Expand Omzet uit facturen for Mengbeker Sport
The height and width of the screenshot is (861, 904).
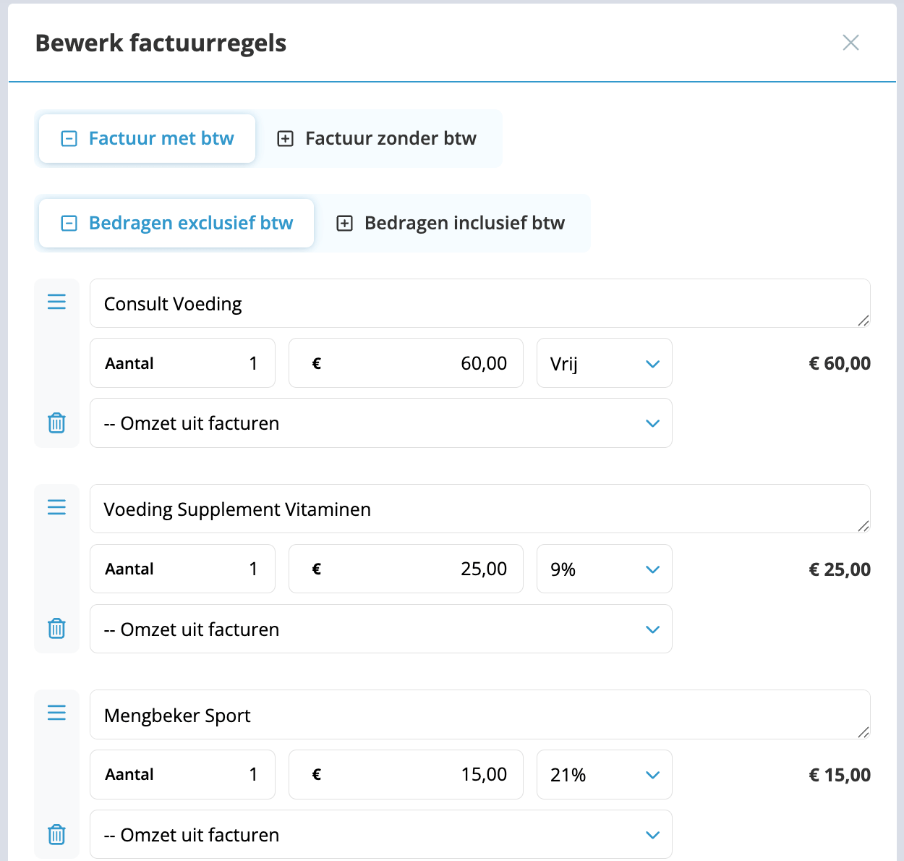click(x=380, y=835)
